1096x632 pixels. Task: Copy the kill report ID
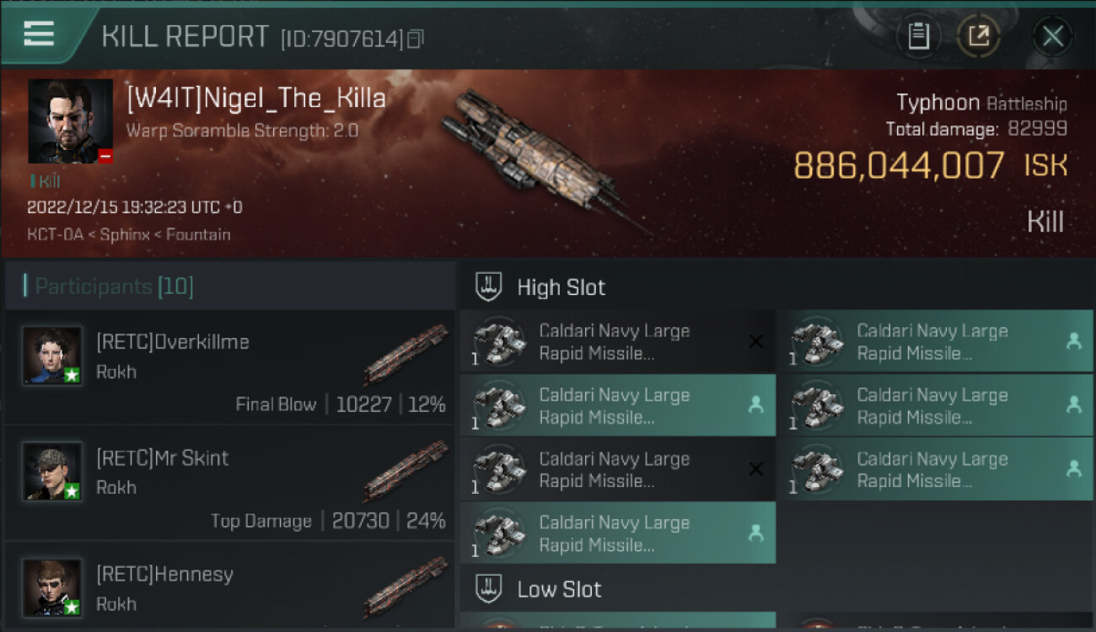(415, 39)
